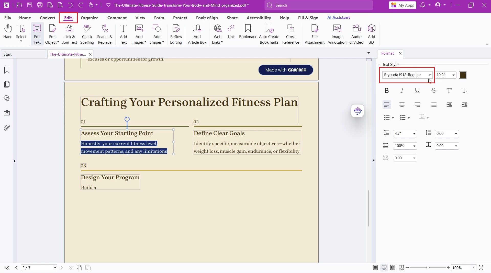
Task: Open the Pages thumbnail panel
Action: [x=7, y=84]
